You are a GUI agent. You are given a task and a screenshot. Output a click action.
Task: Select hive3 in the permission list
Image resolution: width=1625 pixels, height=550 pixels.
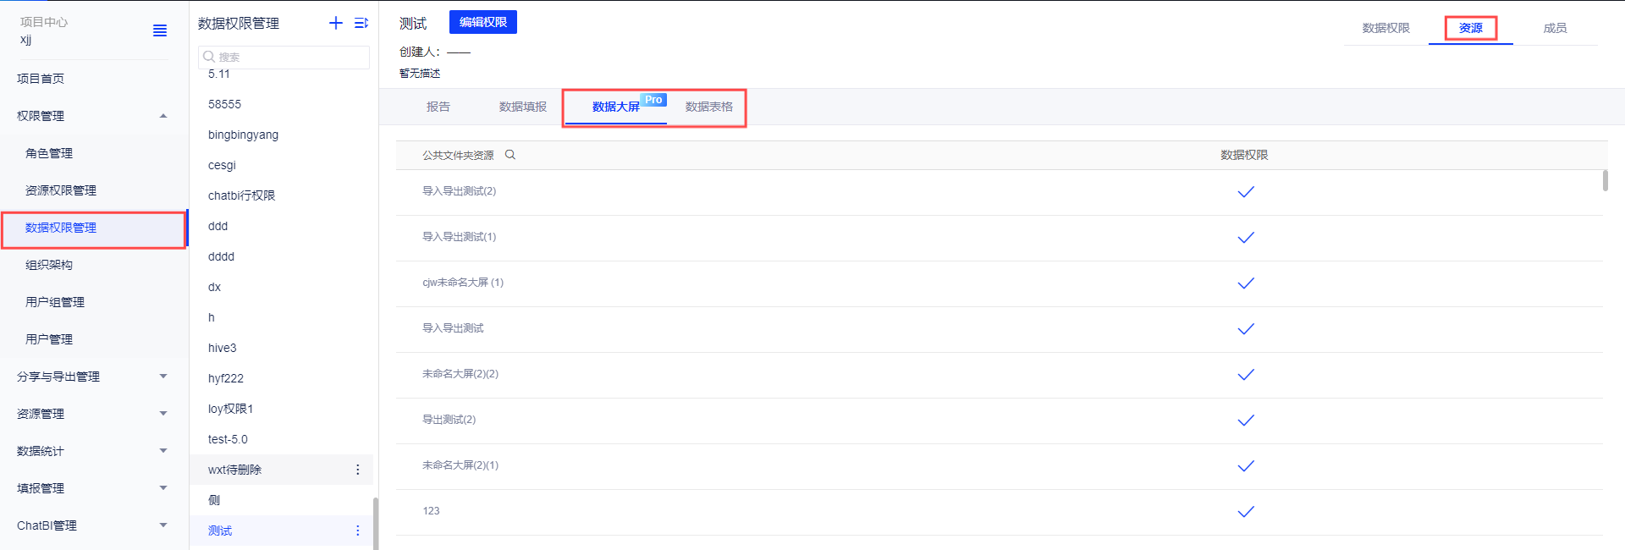[223, 348]
